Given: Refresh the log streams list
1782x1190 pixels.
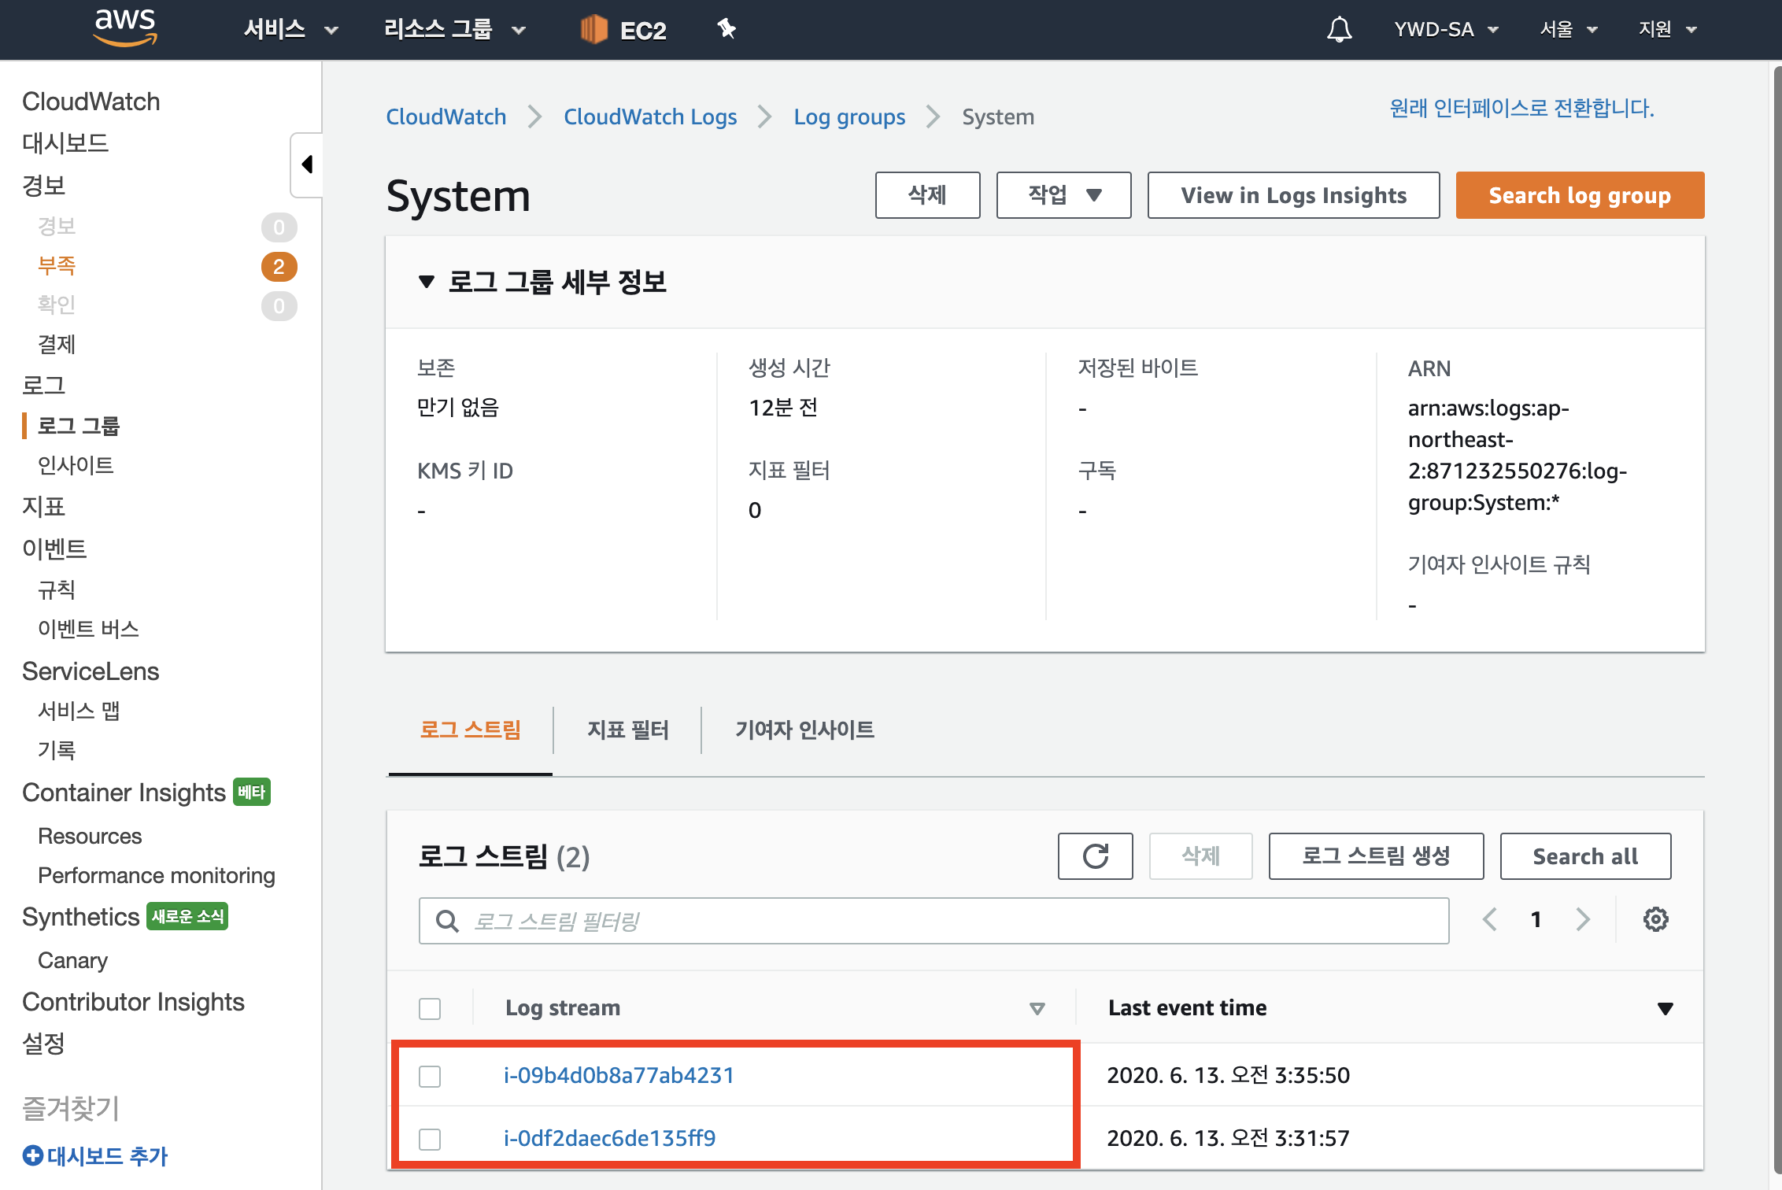Looking at the screenshot, I should [x=1095, y=856].
